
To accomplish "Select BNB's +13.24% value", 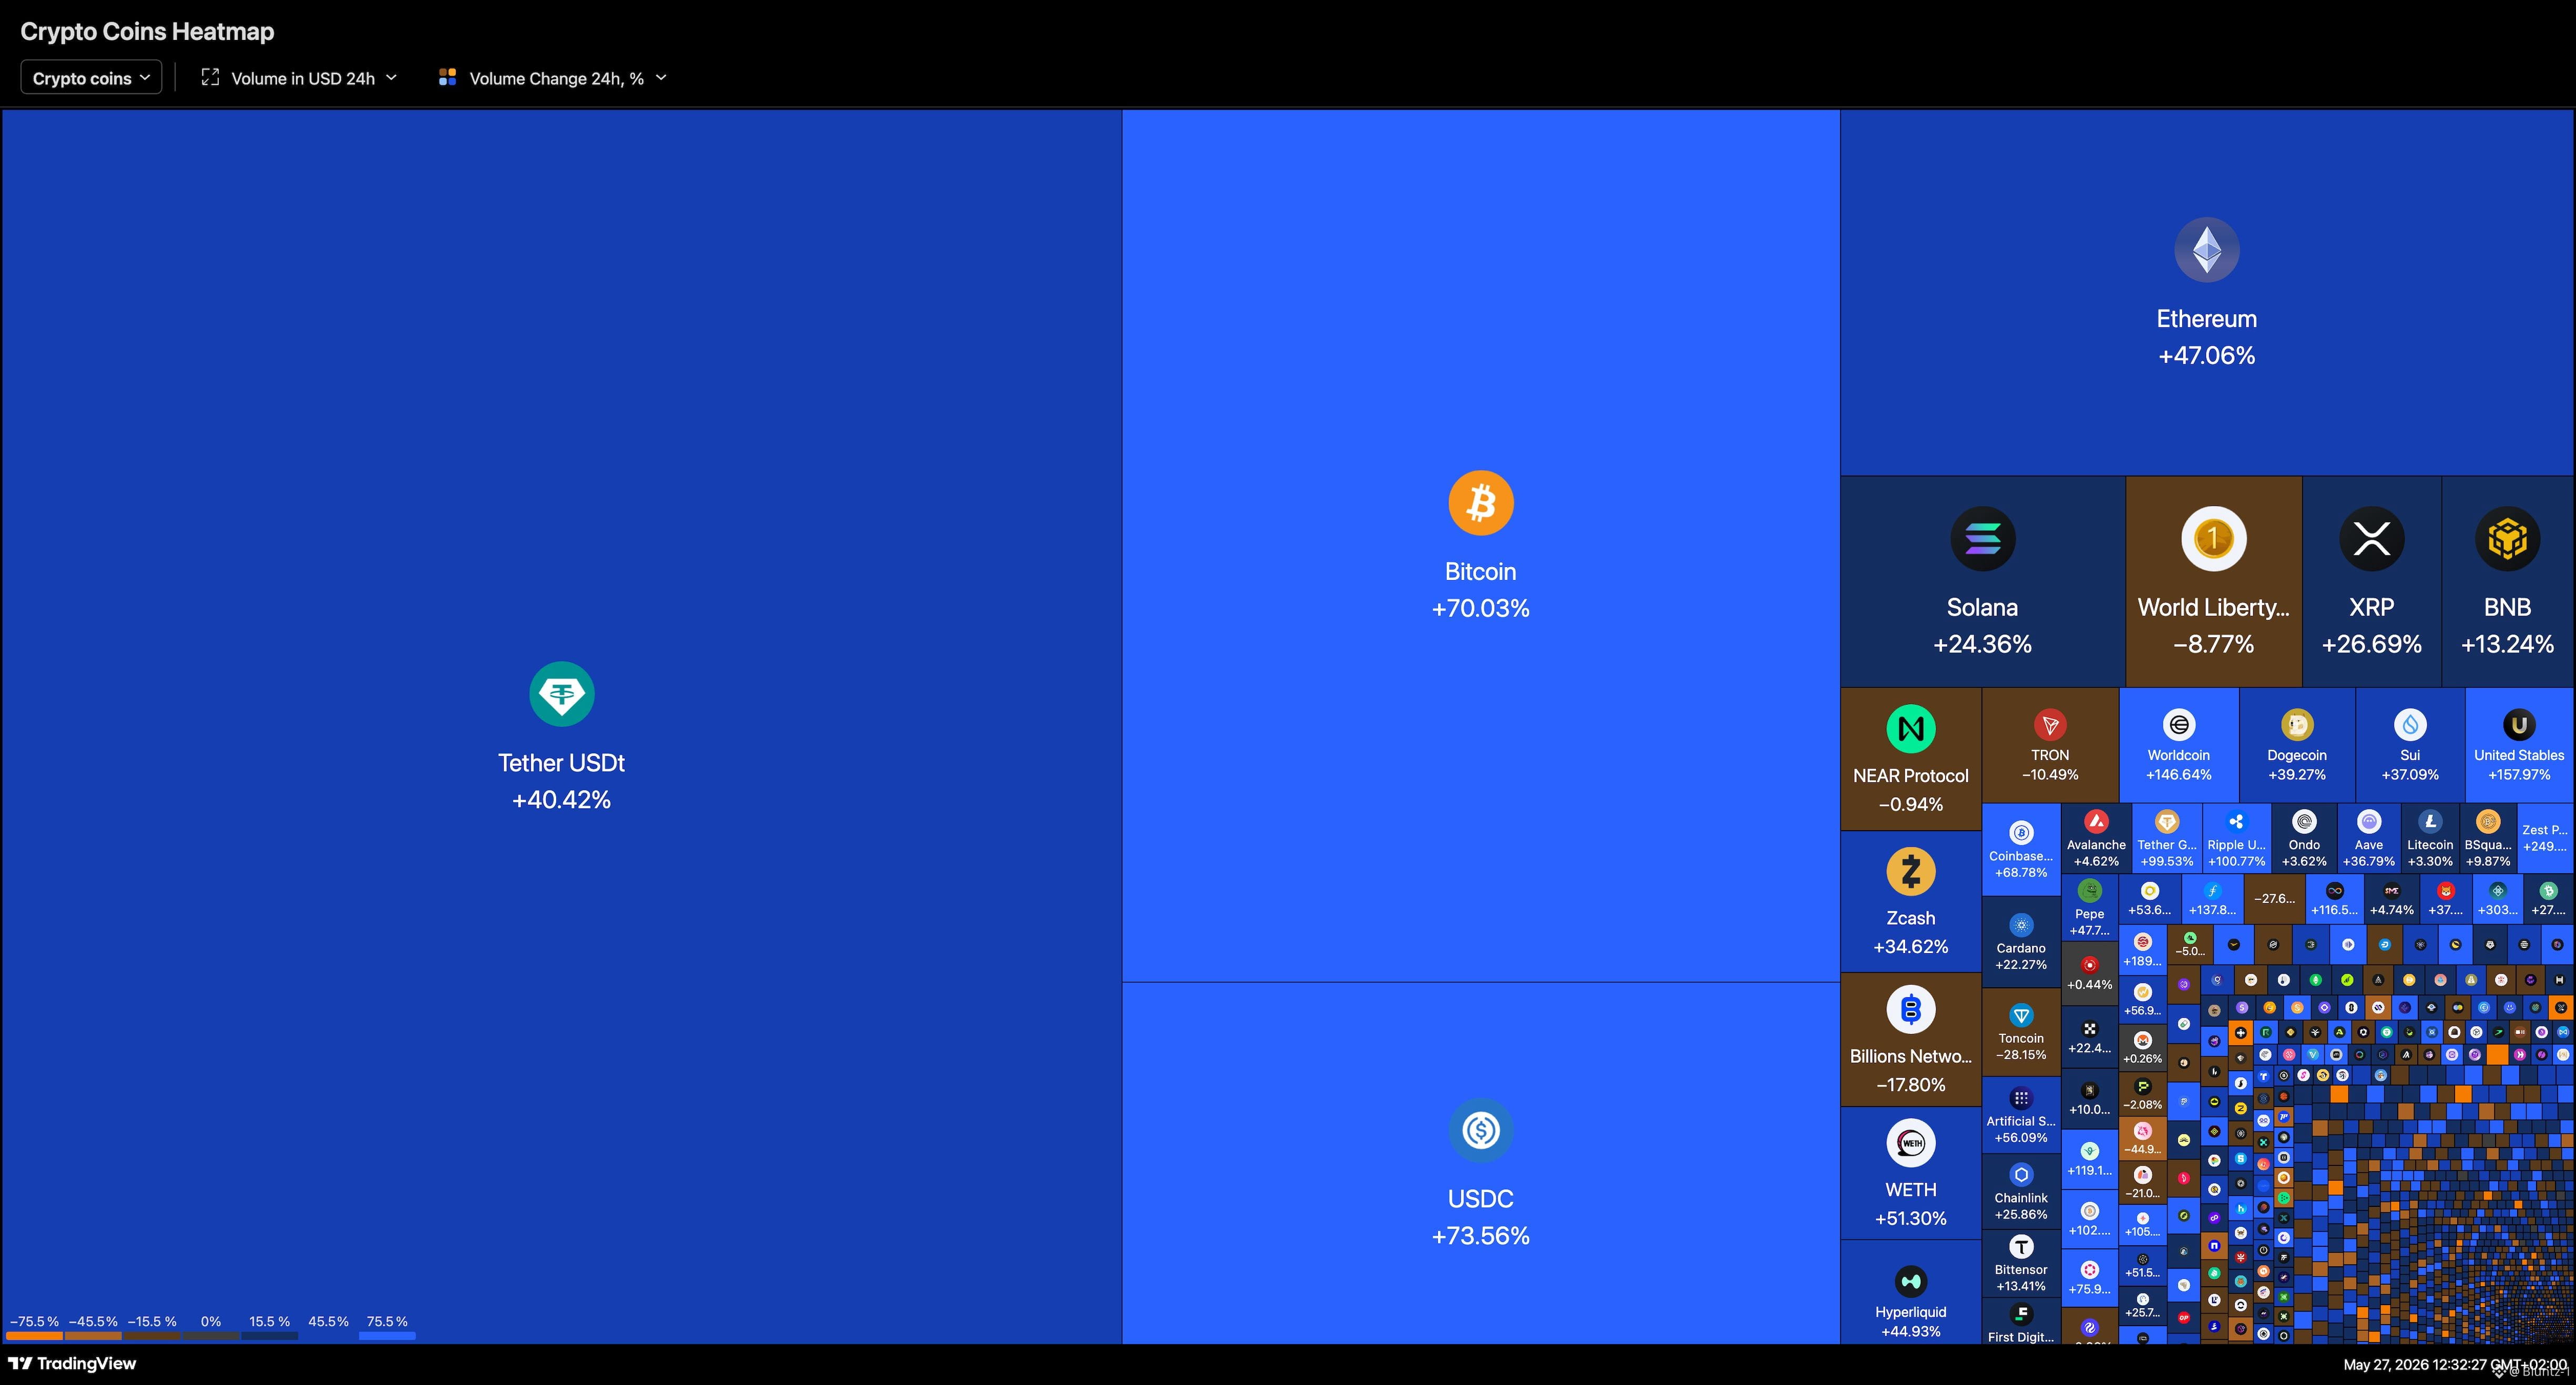I will tap(2508, 645).
